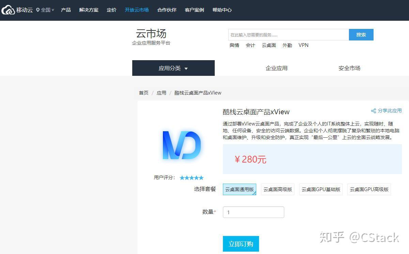Open the 全国 region selector dropdown

45,10
